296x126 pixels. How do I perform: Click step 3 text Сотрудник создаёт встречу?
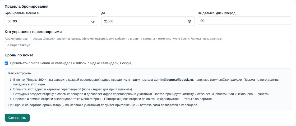click(142, 94)
